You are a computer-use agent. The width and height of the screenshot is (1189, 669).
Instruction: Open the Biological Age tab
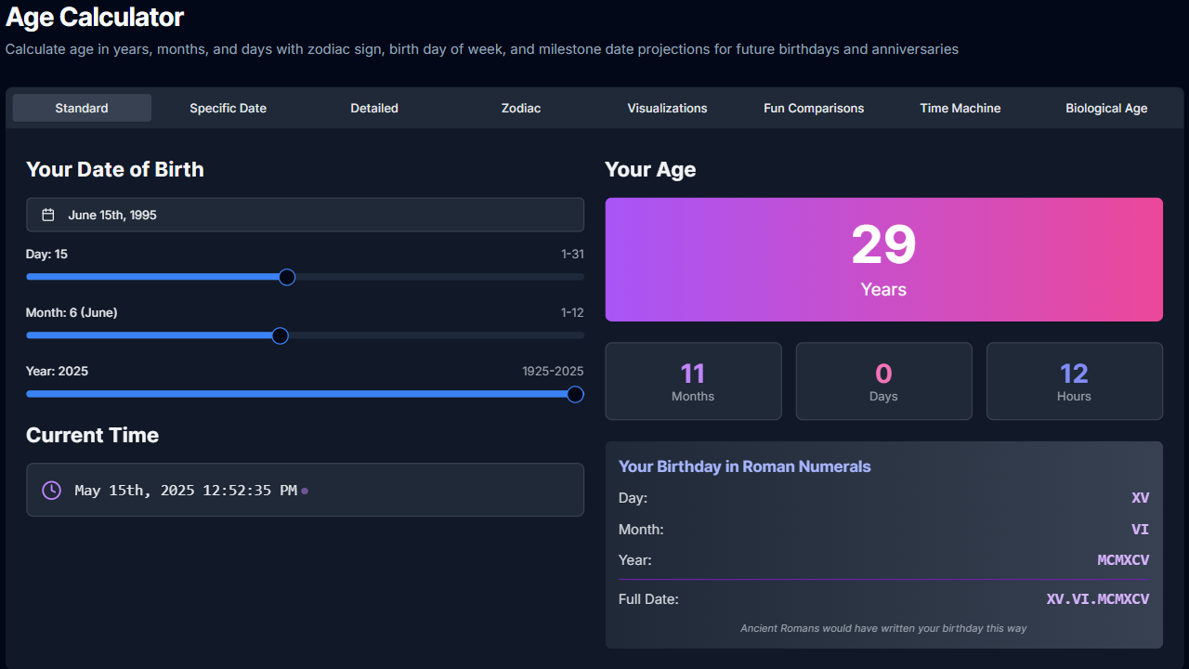pos(1106,108)
